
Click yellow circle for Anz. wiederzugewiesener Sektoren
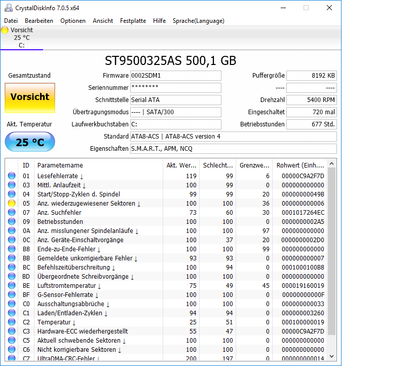[x=12, y=203]
